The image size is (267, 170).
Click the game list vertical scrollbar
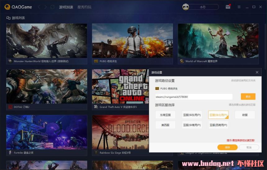tap(265, 46)
